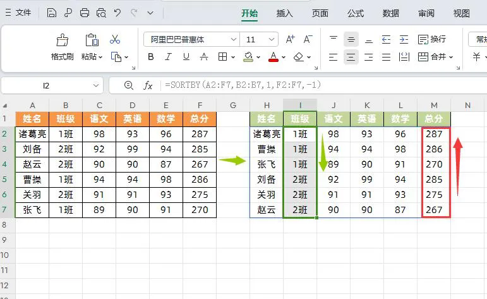The image size is (487, 299).
Task: Toggle Italic formatting
Action: [167, 57]
